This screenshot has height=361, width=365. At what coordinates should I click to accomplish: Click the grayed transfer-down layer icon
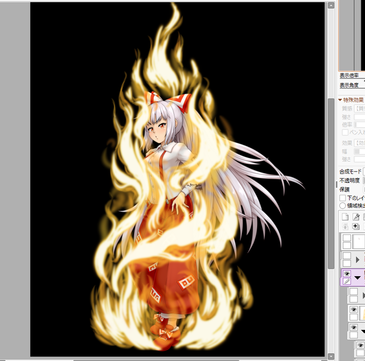click(x=345, y=226)
